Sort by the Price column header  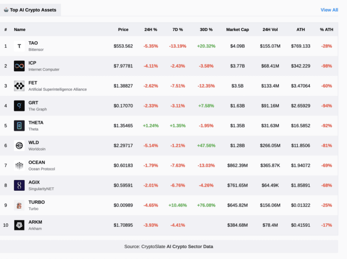coord(123,30)
